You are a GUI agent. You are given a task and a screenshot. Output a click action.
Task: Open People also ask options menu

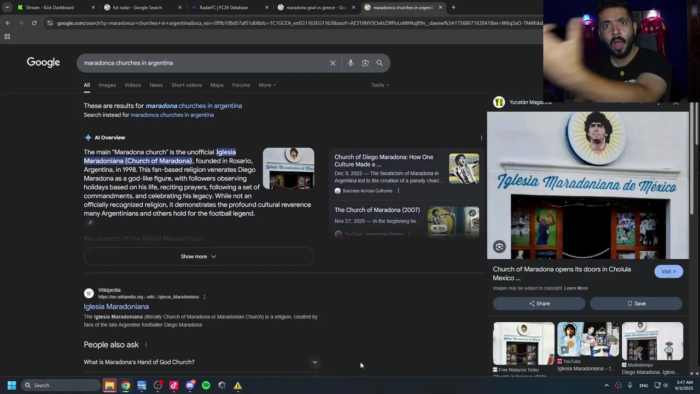coord(146,345)
